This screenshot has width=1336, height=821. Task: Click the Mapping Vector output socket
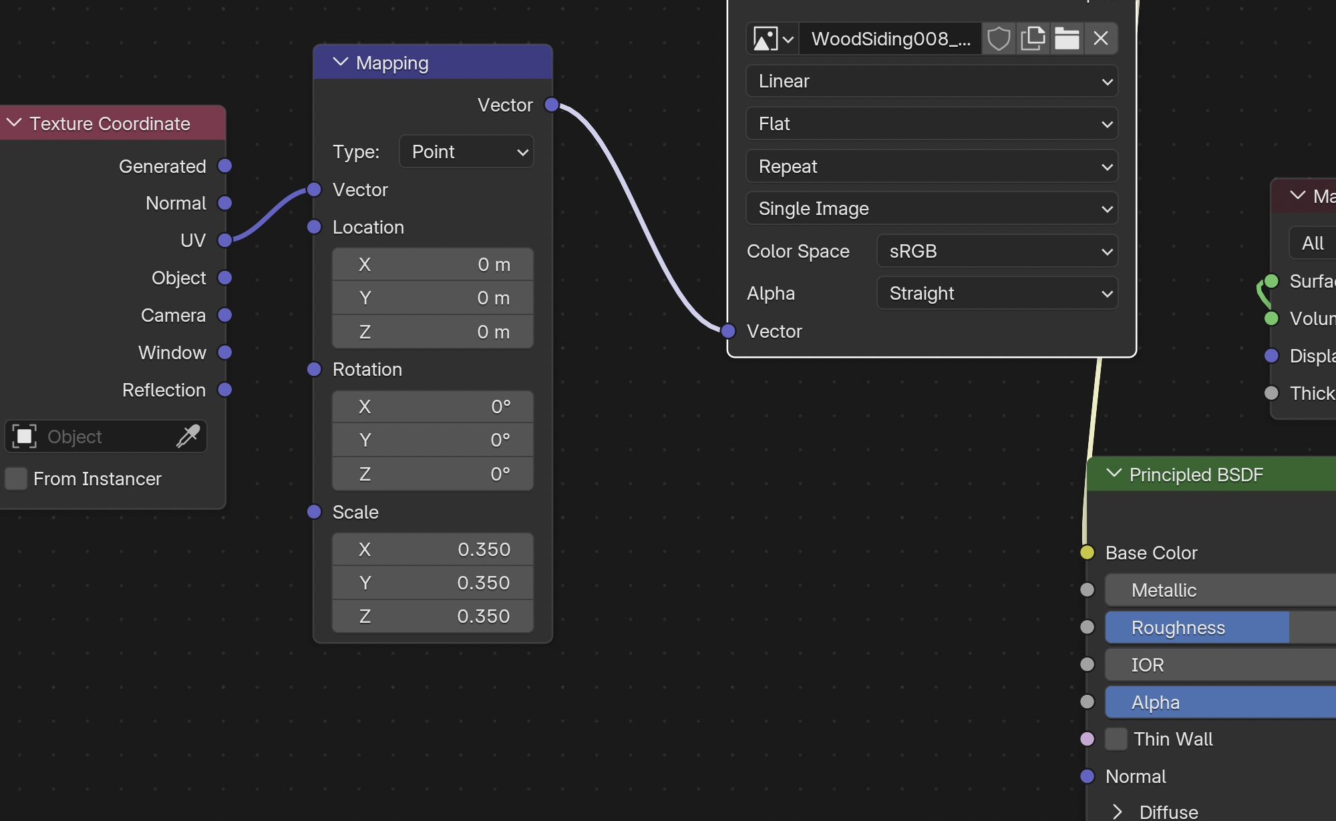552,105
